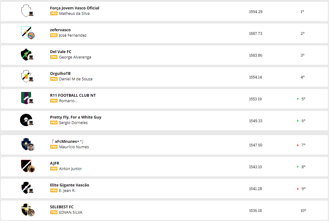Click score 1543.10 in the AJFR row
Screen dimensions: 329x221
(255, 167)
